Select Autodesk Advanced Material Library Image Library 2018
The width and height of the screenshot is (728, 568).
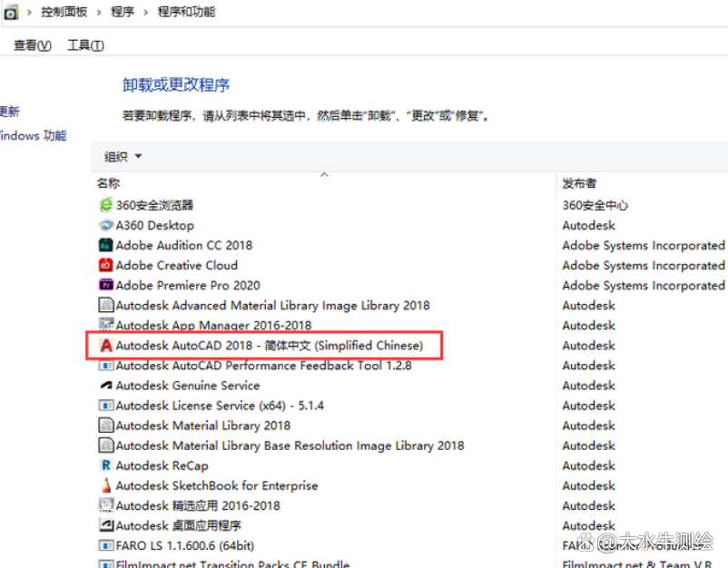coord(272,306)
